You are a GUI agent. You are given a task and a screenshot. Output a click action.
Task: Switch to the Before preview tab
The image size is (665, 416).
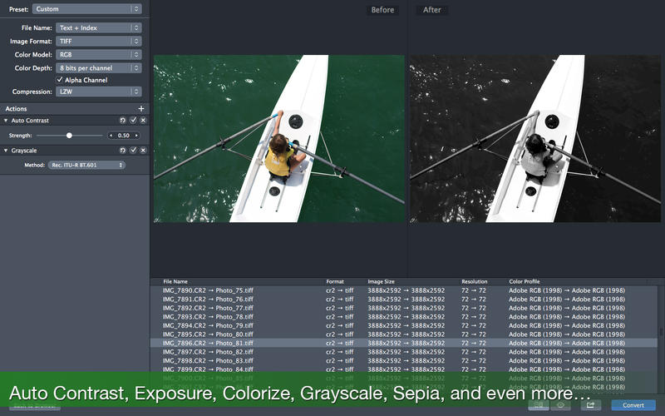382,10
